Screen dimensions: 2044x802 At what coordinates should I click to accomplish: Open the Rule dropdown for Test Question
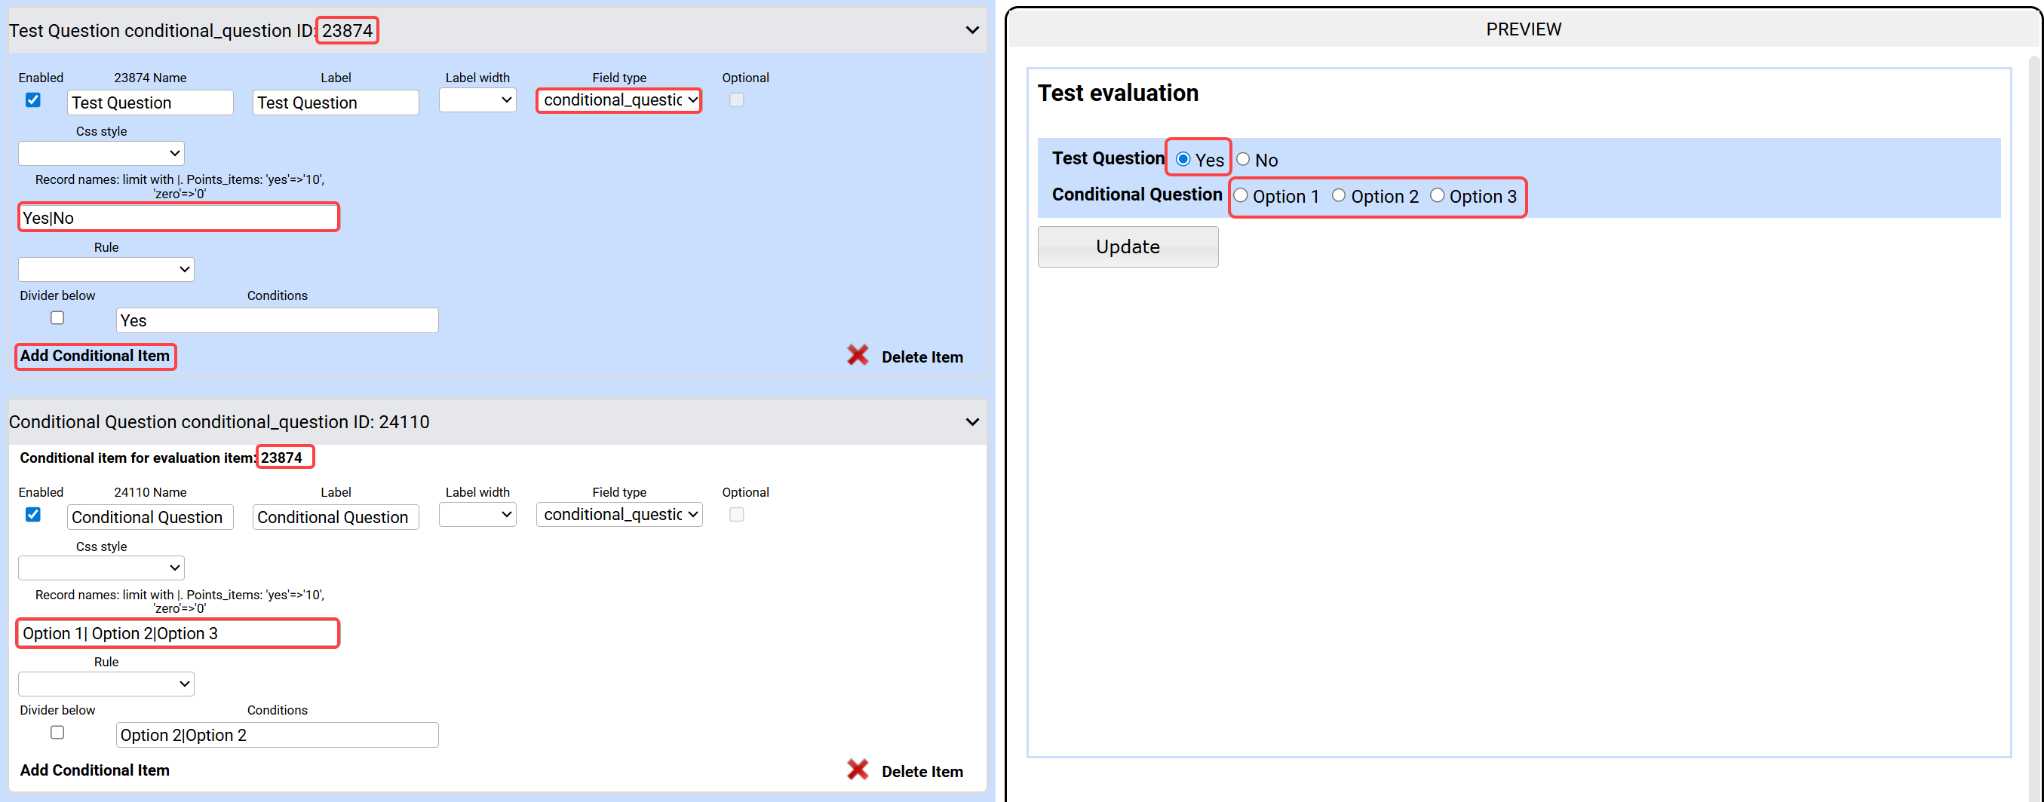click(106, 270)
